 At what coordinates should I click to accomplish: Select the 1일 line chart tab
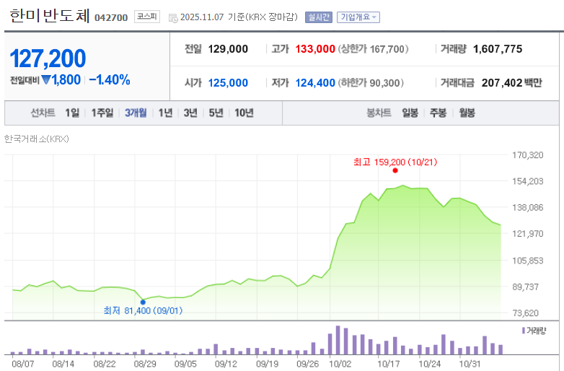[x=72, y=113]
